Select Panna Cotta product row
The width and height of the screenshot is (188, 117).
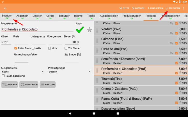140,100
